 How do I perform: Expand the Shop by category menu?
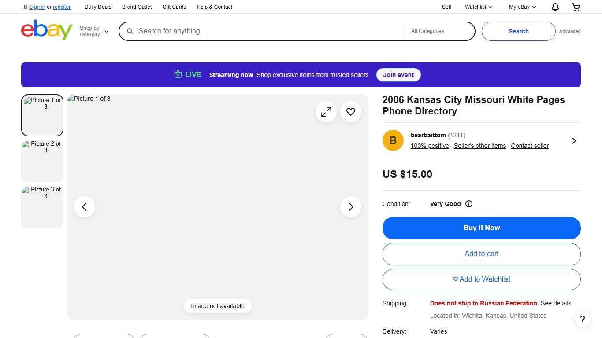94,31
